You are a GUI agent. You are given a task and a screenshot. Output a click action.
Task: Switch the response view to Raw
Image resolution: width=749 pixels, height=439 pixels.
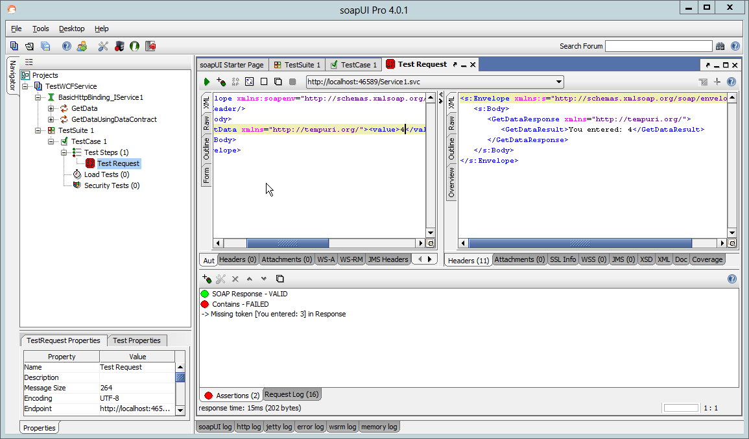451,123
